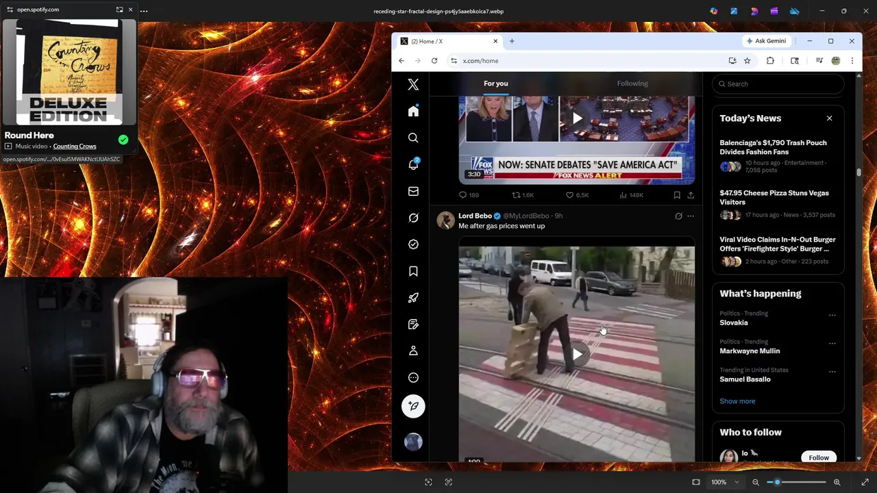Open photo viewer three-dot menu

(x=144, y=10)
